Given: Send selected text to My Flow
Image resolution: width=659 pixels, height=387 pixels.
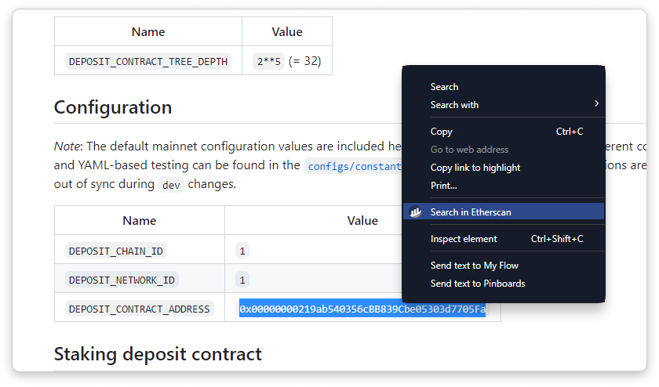Looking at the screenshot, I should 474,266.
